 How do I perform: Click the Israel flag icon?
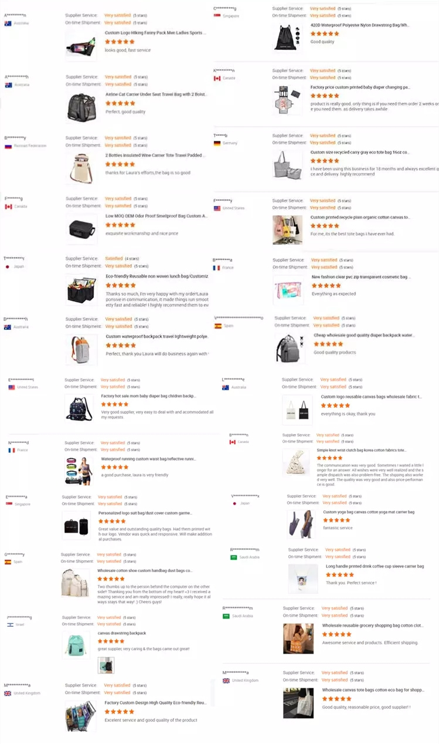point(9,625)
